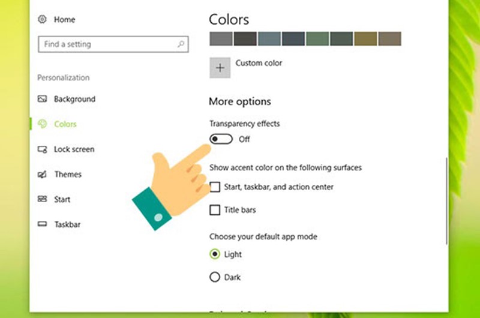480x318 pixels.
Task: Select the Light app mode radio button
Action: click(x=215, y=254)
